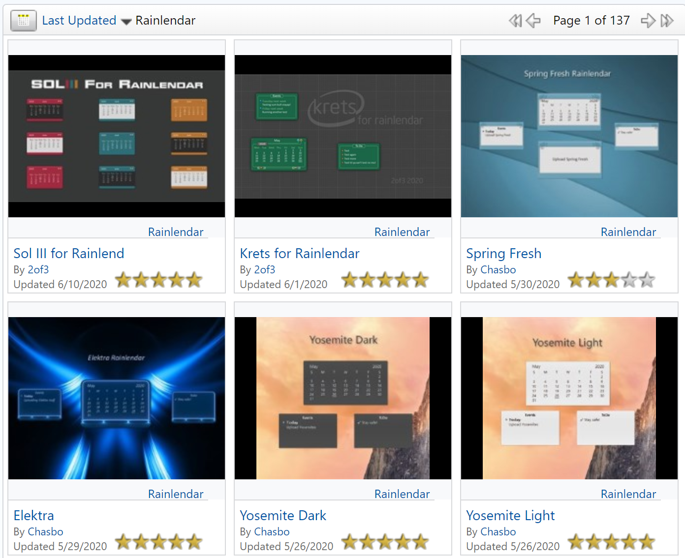Viewport: 685px width, 558px height.
Task: Click Rainlendar category link on Sol III card
Action: 176,232
